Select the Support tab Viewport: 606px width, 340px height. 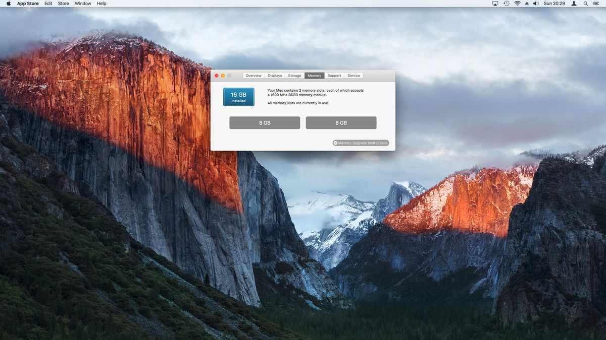click(x=334, y=75)
